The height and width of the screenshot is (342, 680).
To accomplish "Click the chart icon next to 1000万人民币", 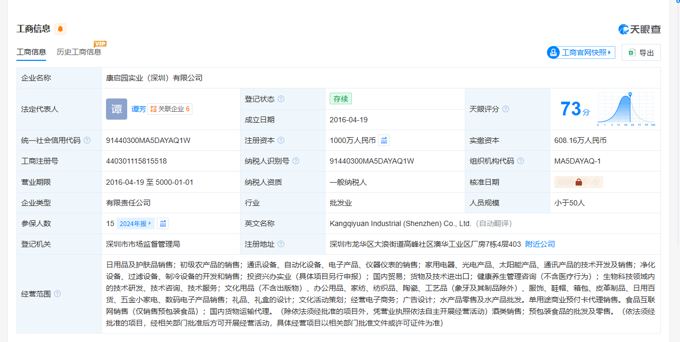I will tap(384, 140).
